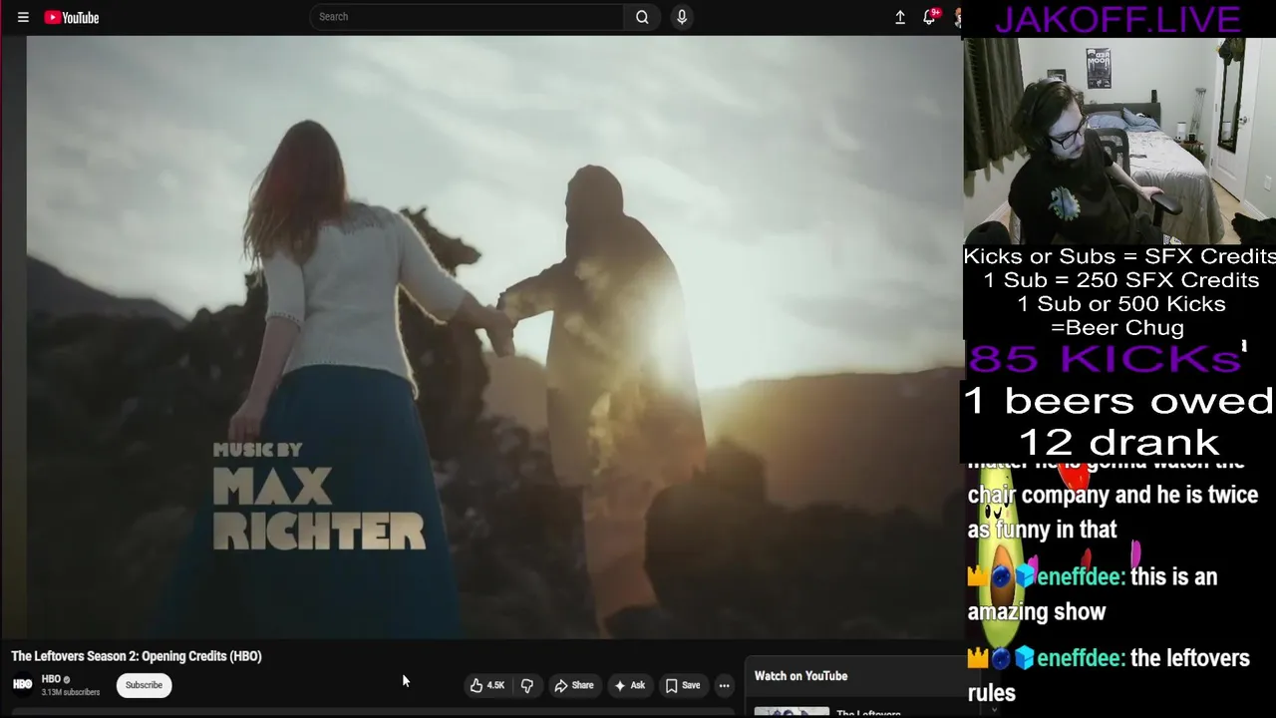Screen dimensions: 1276x718
Task: Open the HBO channel avatar
Action: [22, 684]
